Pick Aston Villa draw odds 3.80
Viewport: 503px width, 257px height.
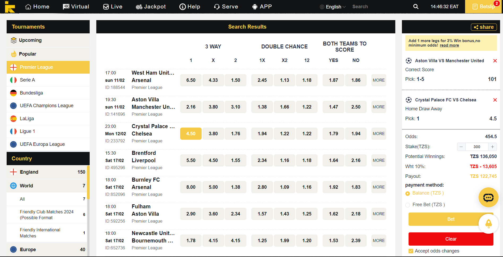tap(213, 107)
